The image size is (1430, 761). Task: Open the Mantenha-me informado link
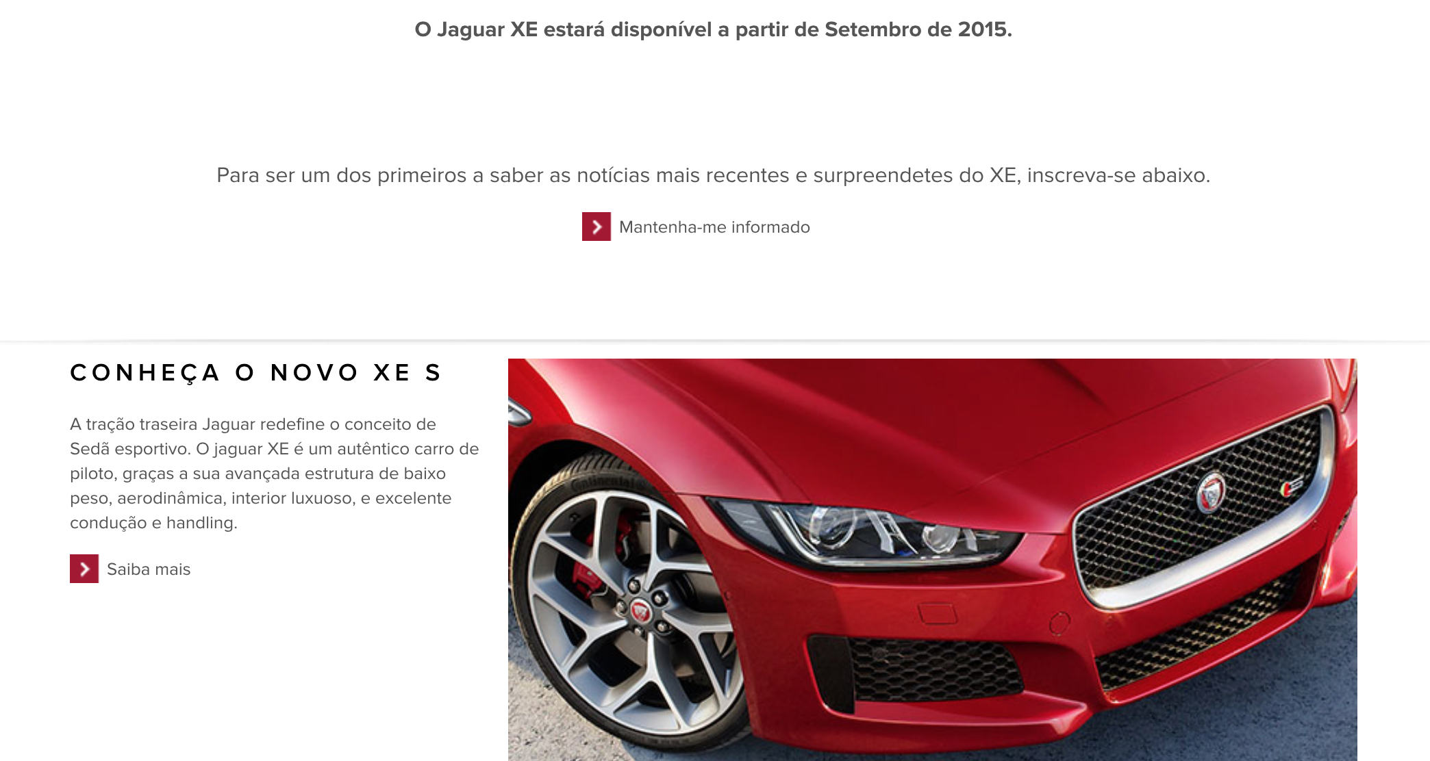pyautogui.click(x=714, y=227)
